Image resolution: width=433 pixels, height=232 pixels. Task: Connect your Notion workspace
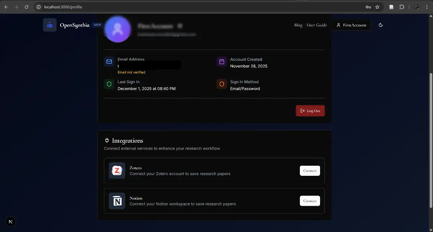(310, 201)
